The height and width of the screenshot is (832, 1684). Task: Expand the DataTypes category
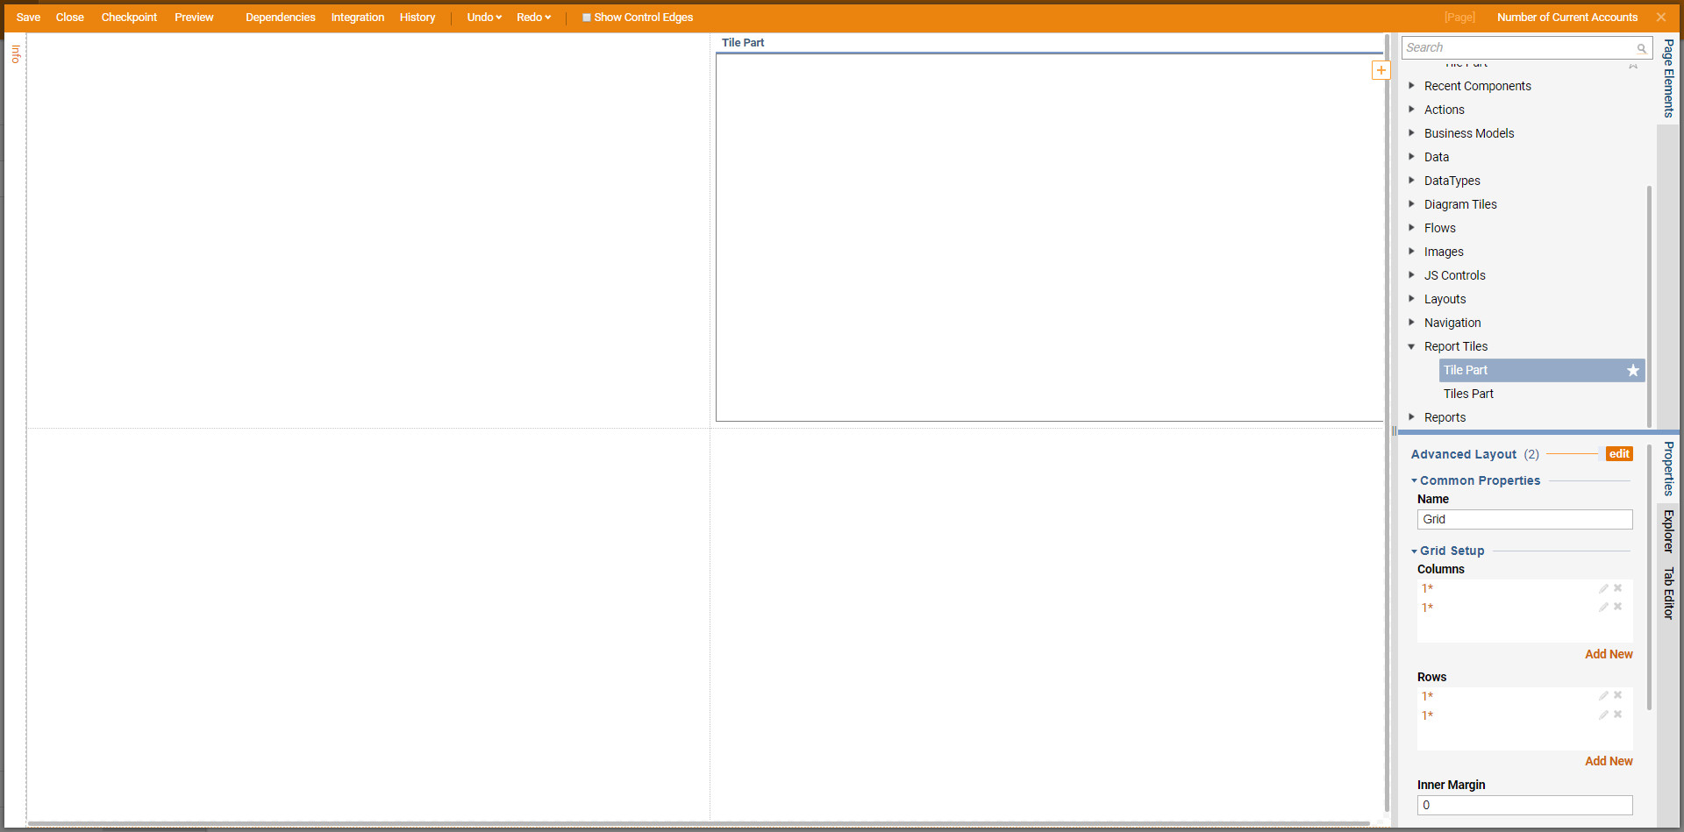[1411, 181]
